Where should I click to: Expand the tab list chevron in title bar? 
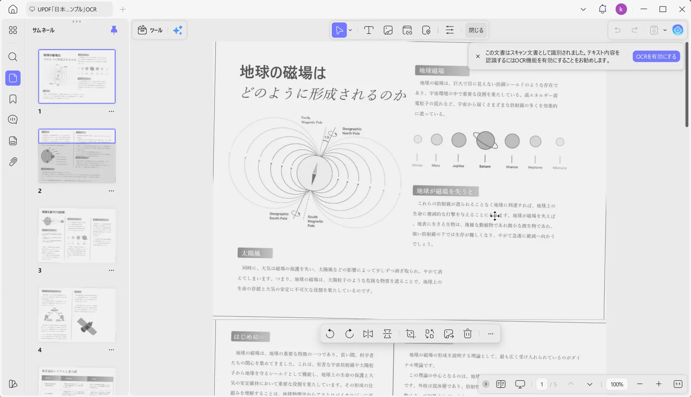coord(583,9)
